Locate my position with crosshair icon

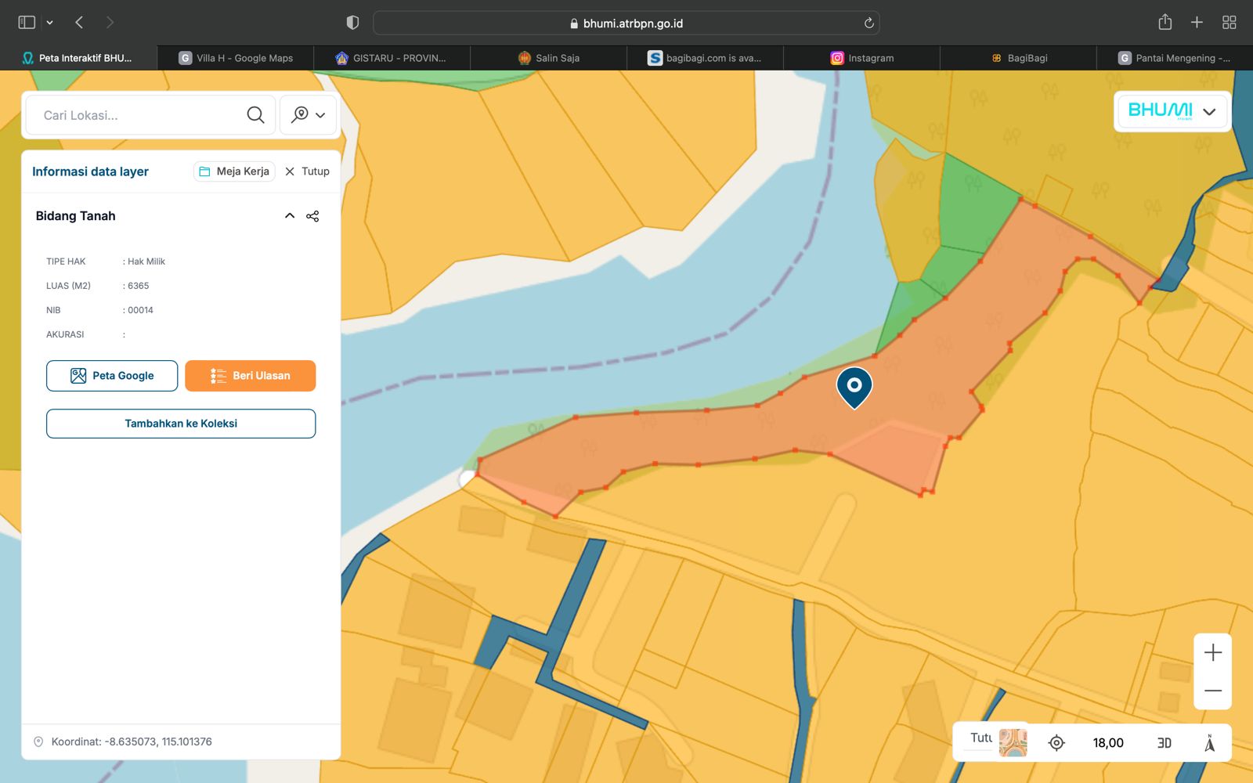(x=1056, y=742)
